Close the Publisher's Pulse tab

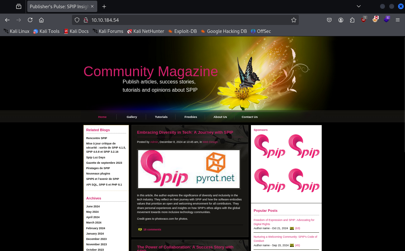(x=92, y=6)
